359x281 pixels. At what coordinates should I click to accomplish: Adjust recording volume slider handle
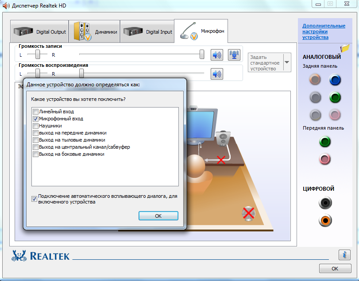pyautogui.click(x=202, y=54)
